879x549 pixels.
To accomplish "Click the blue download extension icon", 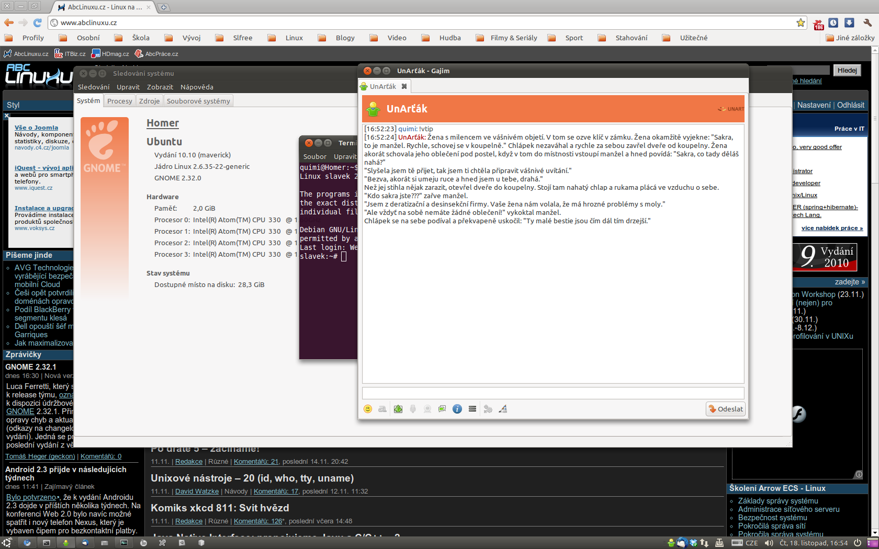I will click(x=850, y=22).
